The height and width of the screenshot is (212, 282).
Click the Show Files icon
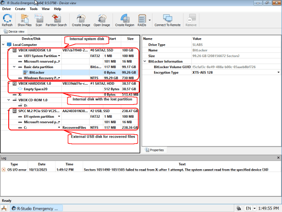coord(24,21)
